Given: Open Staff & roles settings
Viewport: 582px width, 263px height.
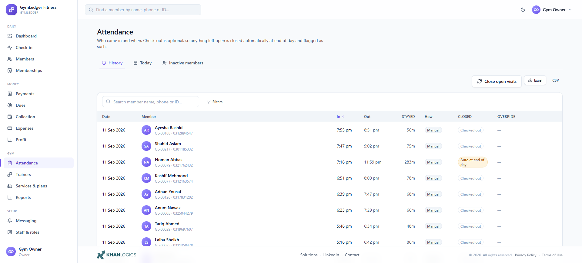Looking at the screenshot, I should [x=39, y=232].
